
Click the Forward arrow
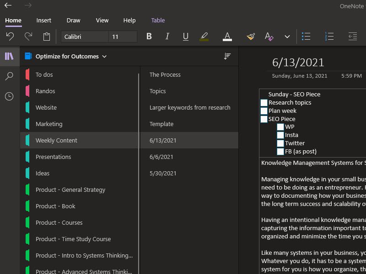(28, 5)
